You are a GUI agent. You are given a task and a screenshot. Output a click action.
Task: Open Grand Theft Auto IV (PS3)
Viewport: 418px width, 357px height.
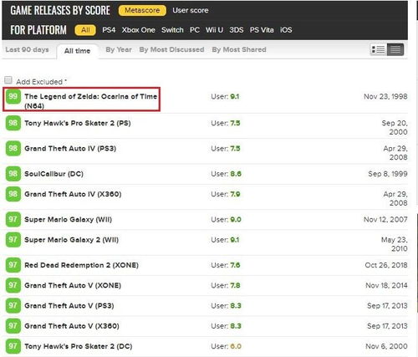pos(70,149)
